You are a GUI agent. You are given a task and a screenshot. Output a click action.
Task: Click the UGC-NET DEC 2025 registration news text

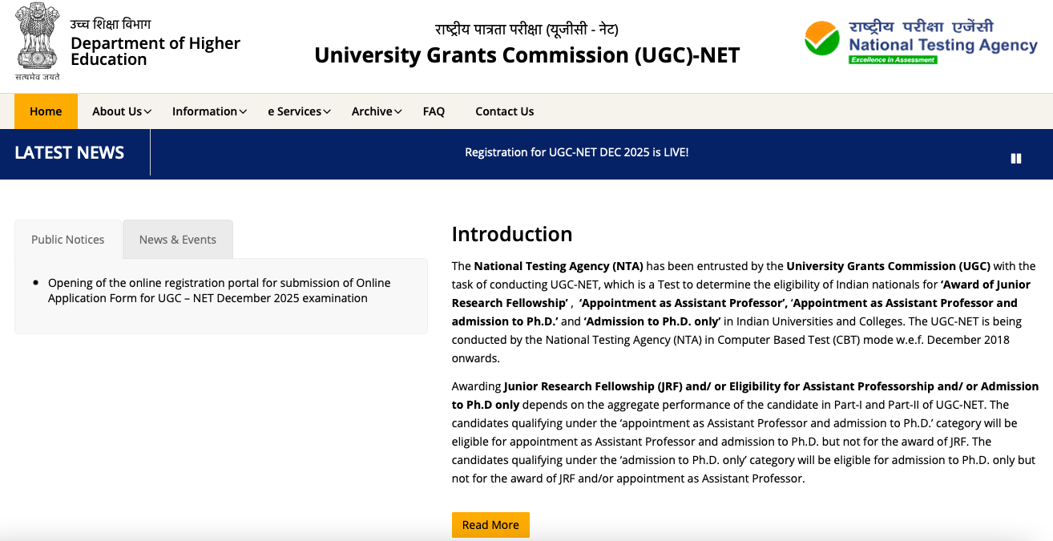(576, 152)
